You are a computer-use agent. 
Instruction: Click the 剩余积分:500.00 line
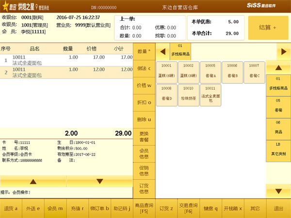(x=72, y=148)
